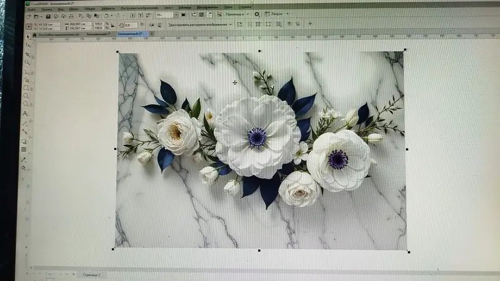Open the Options gear icon

click(257, 14)
